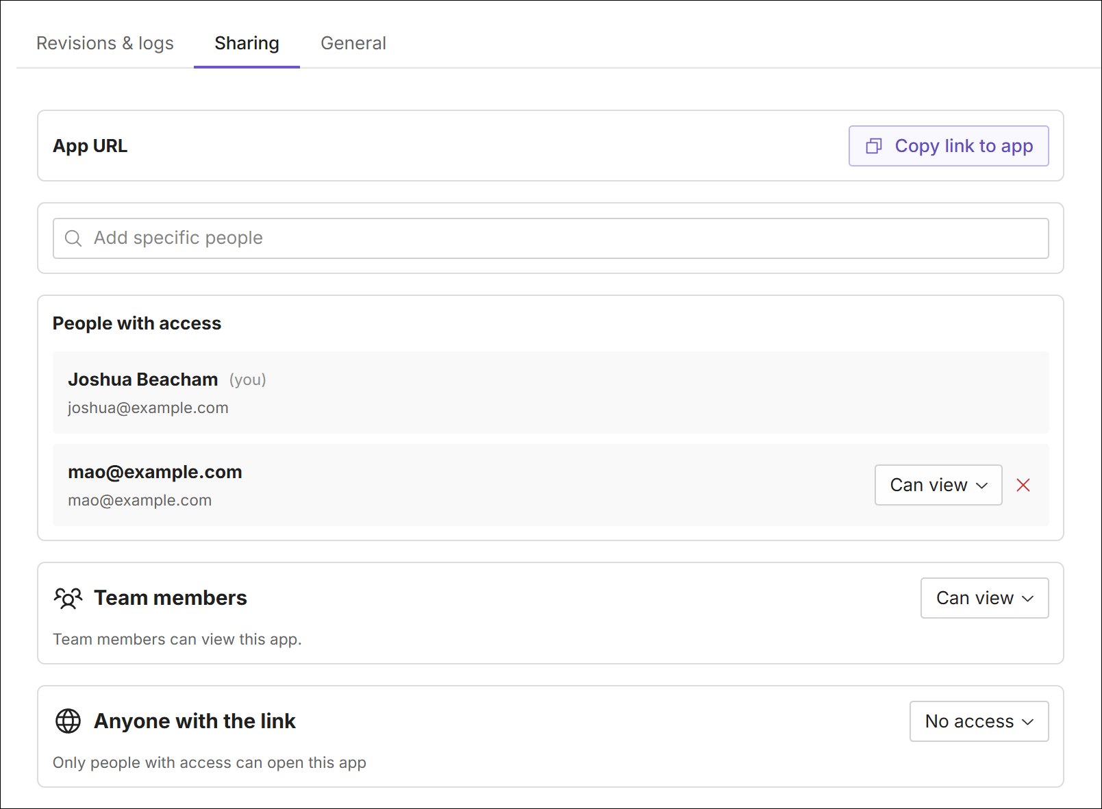Click the copy icon beside Copy link to app
This screenshot has height=809, width=1102.
tap(874, 146)
